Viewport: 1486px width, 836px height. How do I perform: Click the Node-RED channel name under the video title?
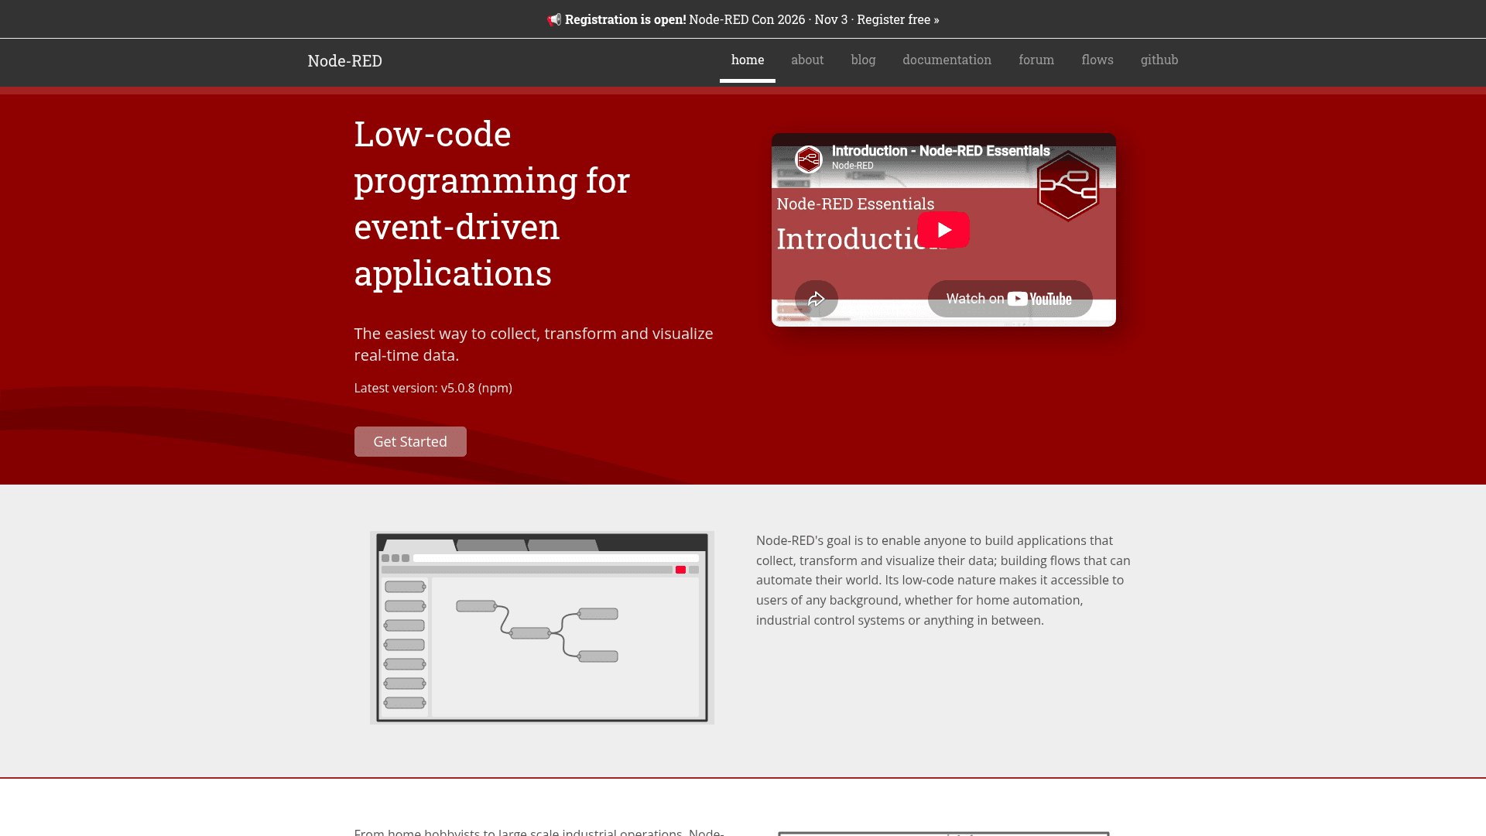tap(852, 166)
